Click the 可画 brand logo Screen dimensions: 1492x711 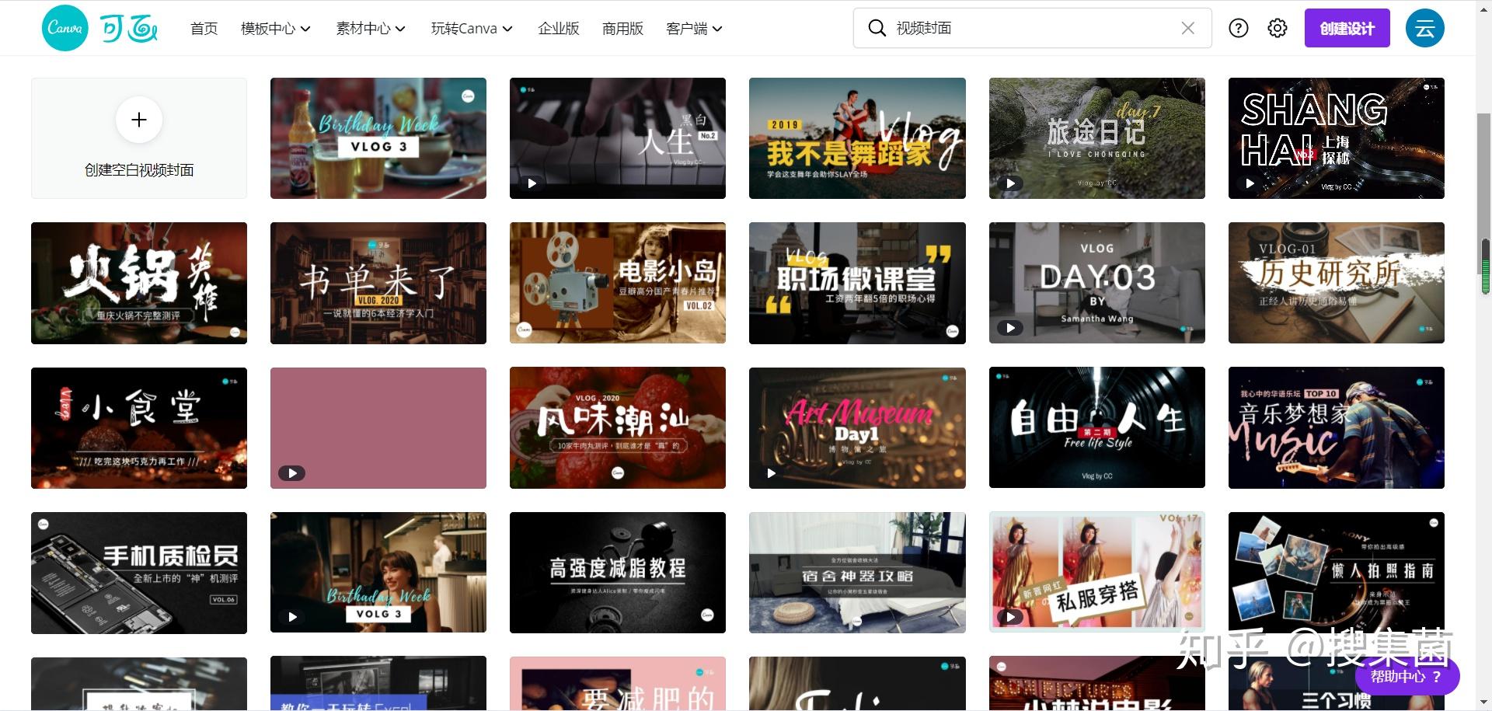(129, 29)
